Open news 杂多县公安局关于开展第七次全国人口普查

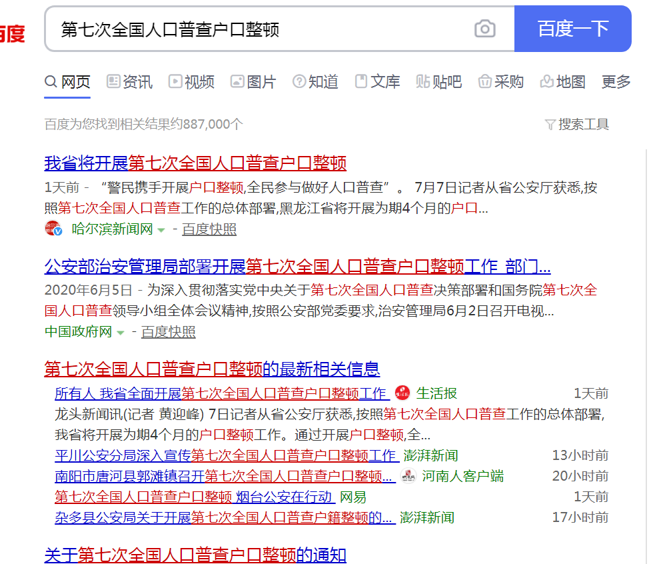click(x=225, y=517)
